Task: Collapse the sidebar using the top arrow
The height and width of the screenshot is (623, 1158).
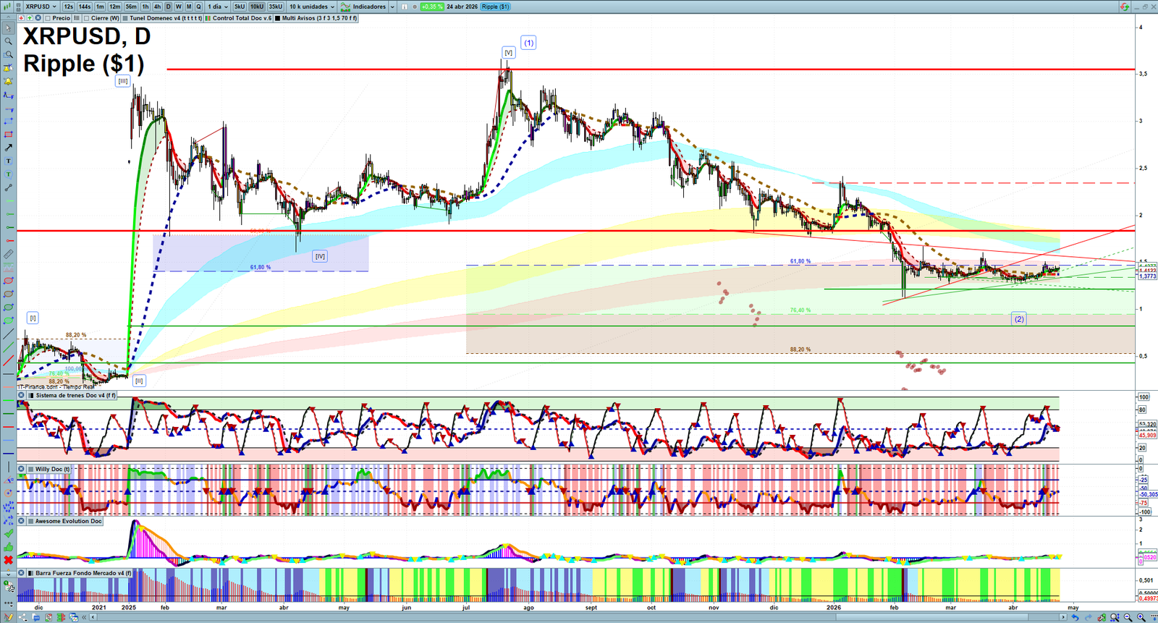Action: tap(9, 16)
